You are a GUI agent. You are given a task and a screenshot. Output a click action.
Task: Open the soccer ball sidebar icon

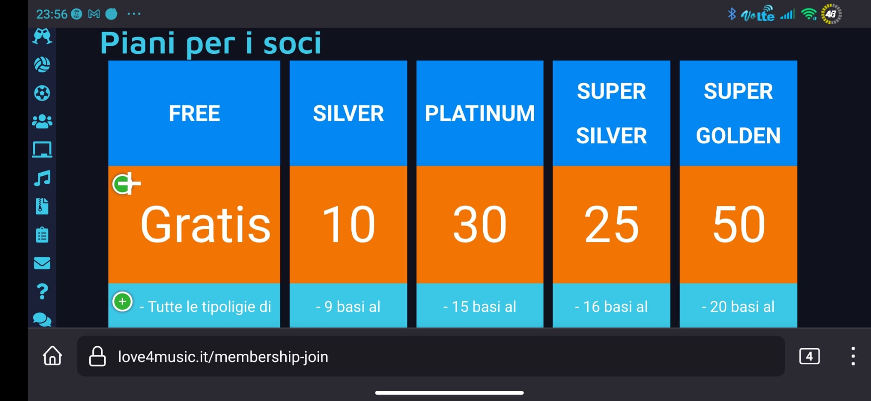42,93
